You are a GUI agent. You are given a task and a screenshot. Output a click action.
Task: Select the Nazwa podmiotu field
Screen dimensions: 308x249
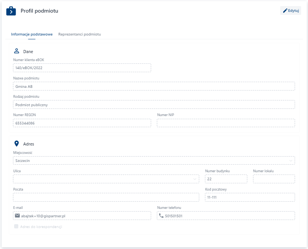tap(154, 86)
